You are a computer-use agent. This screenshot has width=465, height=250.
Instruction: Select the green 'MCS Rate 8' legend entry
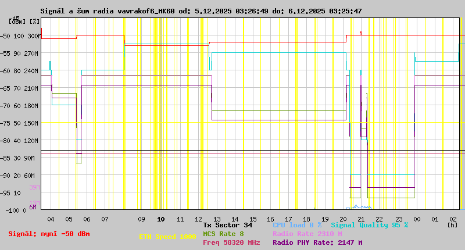pos(223,234)
